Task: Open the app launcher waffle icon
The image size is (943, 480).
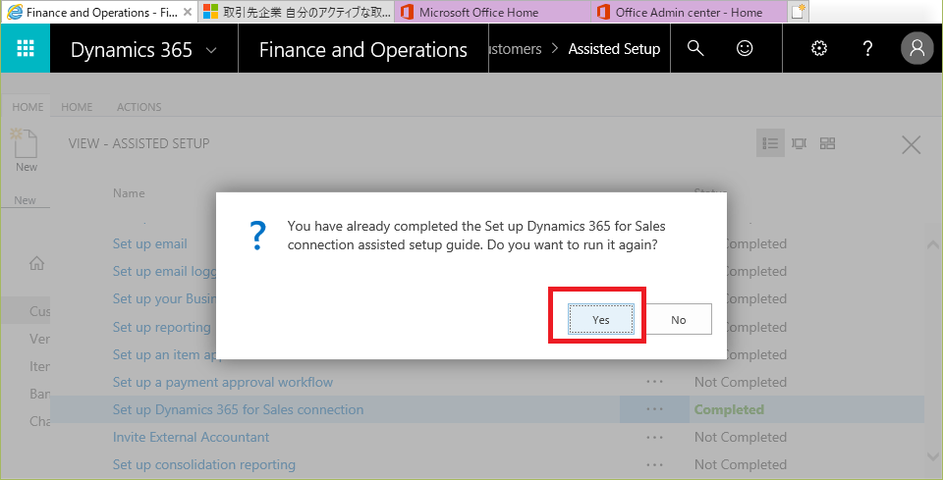Action: (26, 49)
